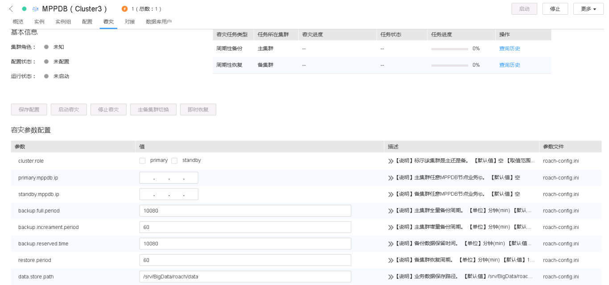Click the backup.increament.period value field
The height and width of the screenshot is (285, 609).
(x=245, y=227)
